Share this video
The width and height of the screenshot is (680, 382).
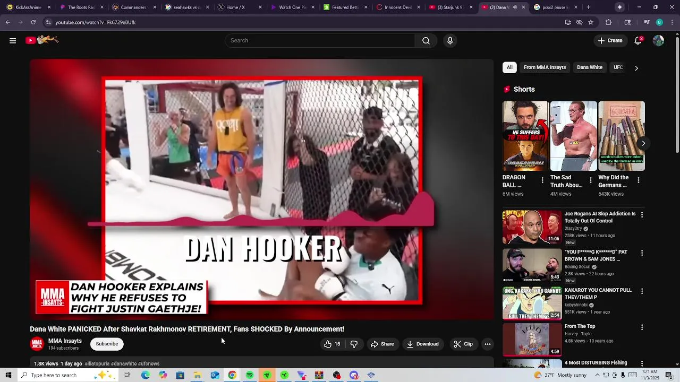382,344
